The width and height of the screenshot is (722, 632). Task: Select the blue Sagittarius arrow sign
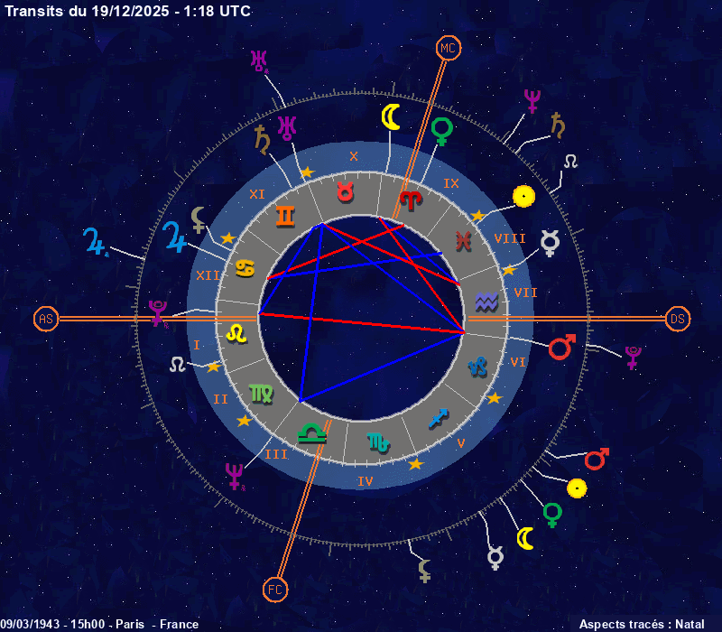(440, 418)
